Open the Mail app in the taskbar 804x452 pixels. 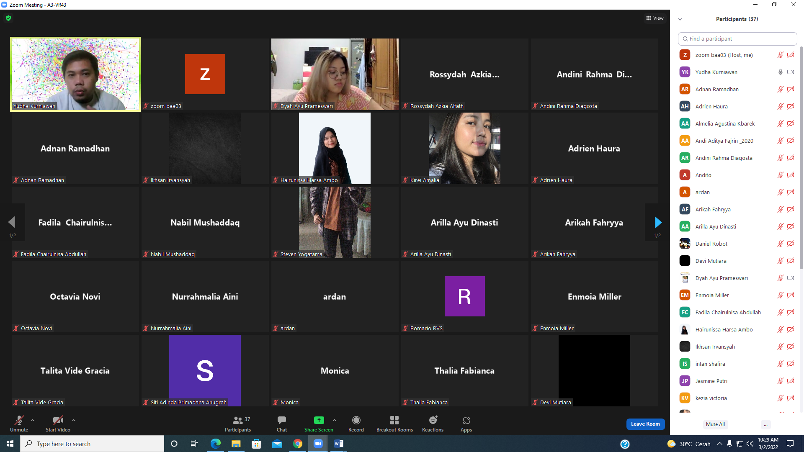point(277,444)
